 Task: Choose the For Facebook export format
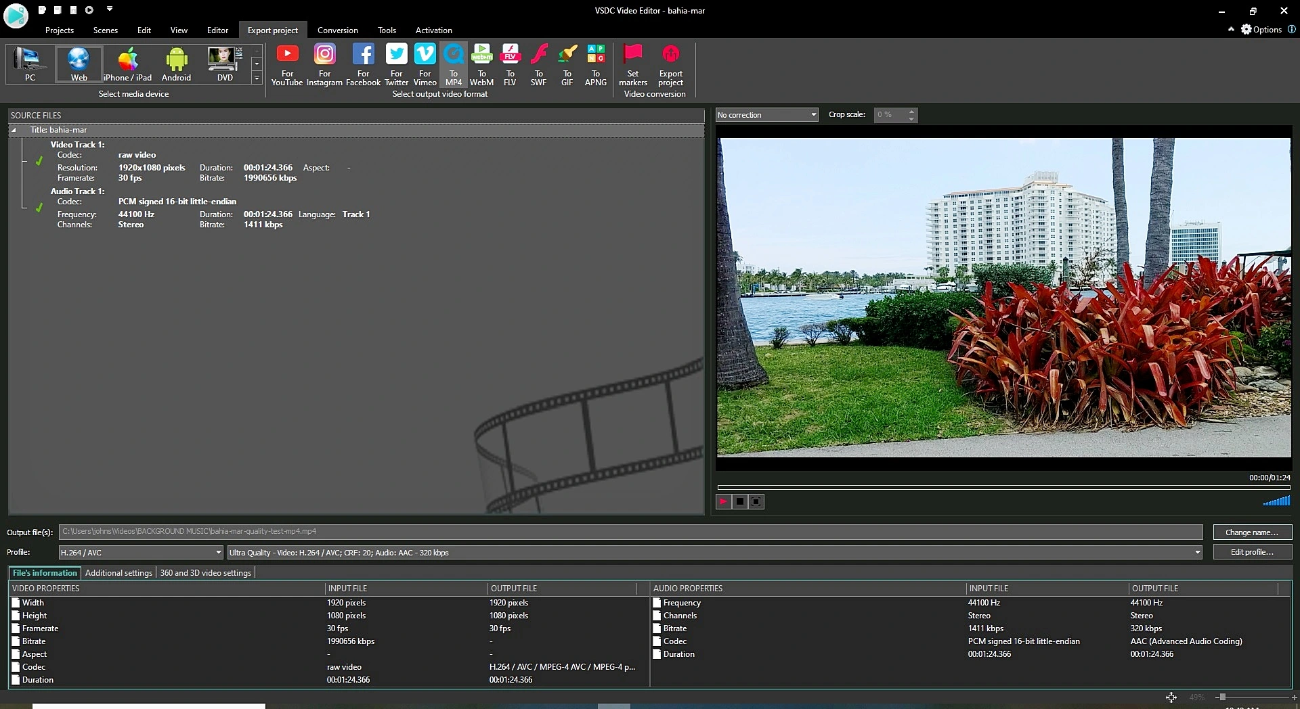click(x=363, y=65)
